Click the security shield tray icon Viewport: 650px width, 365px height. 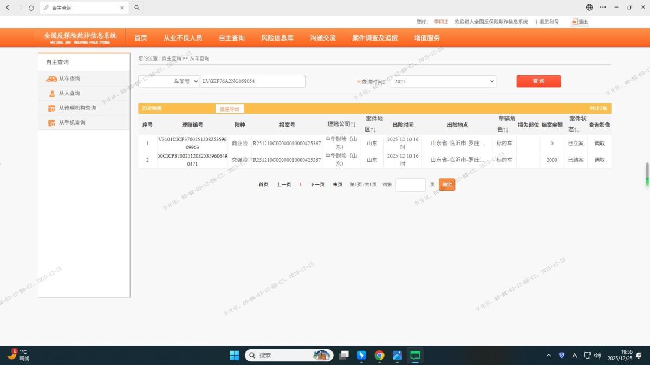point(562,355)
